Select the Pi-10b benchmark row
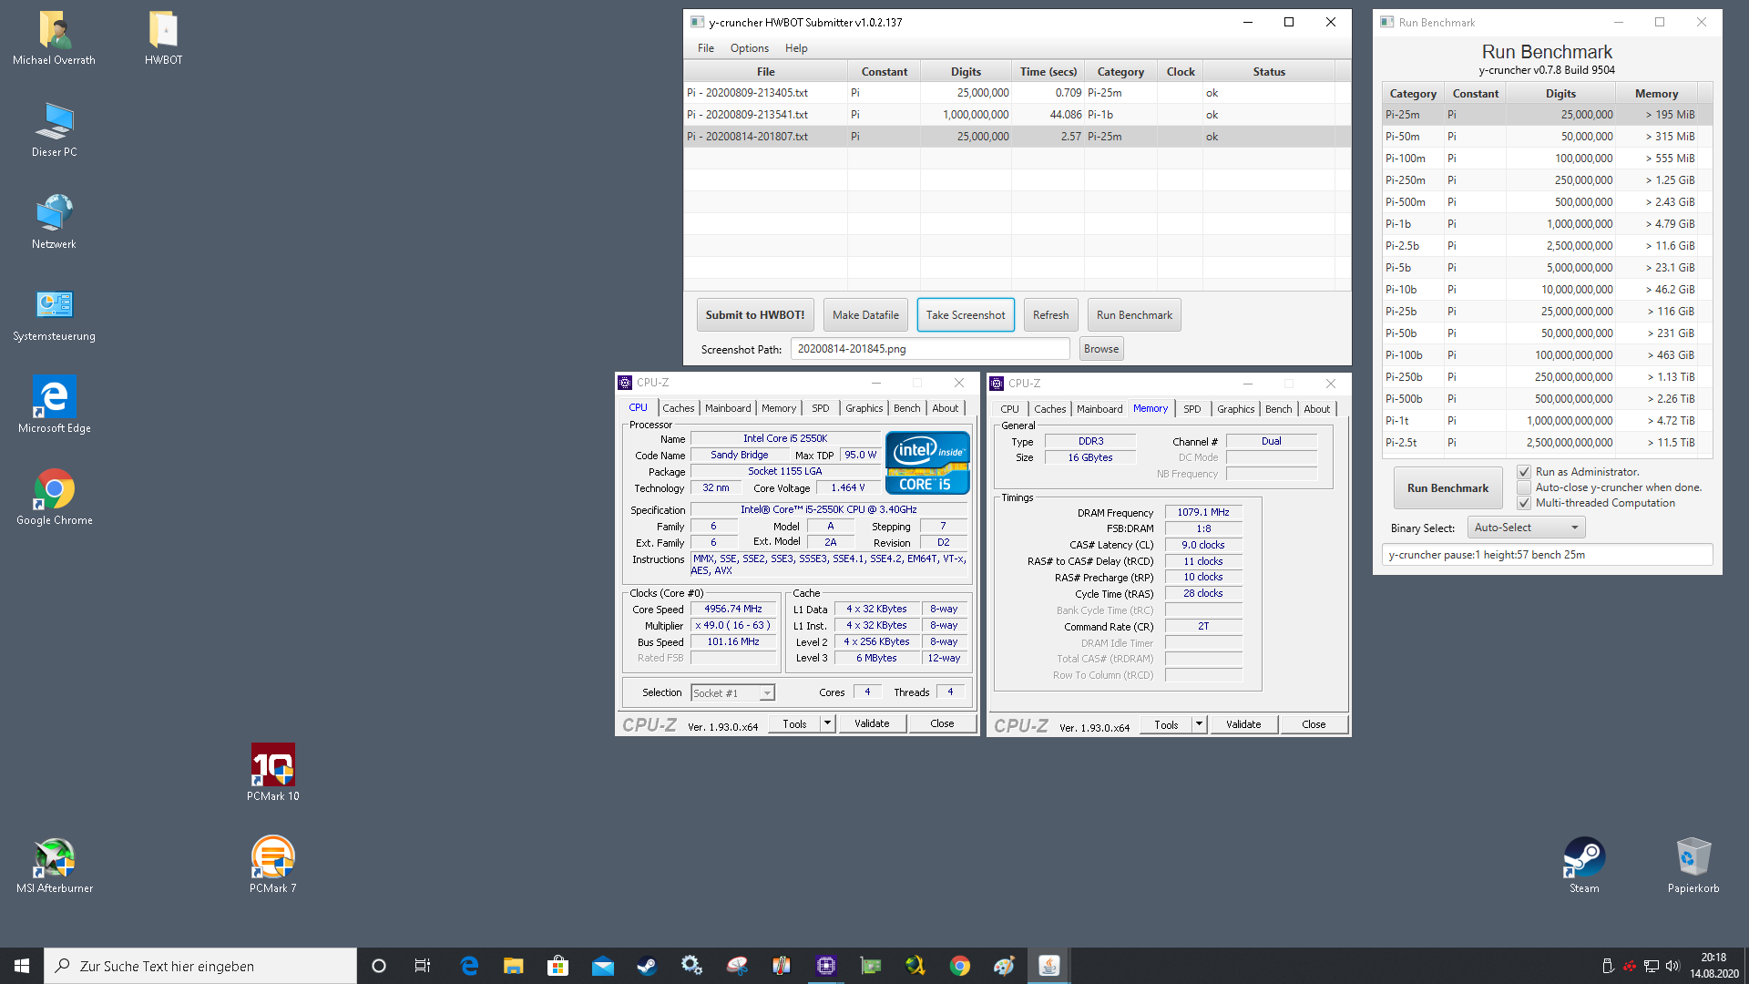 (1546, 290)
